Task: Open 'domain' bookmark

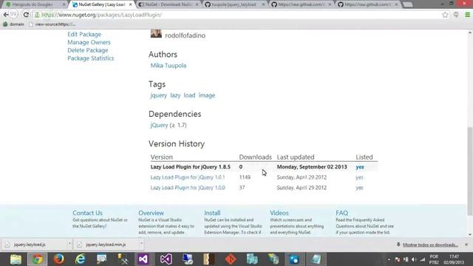Action: (x=13, y=24)
